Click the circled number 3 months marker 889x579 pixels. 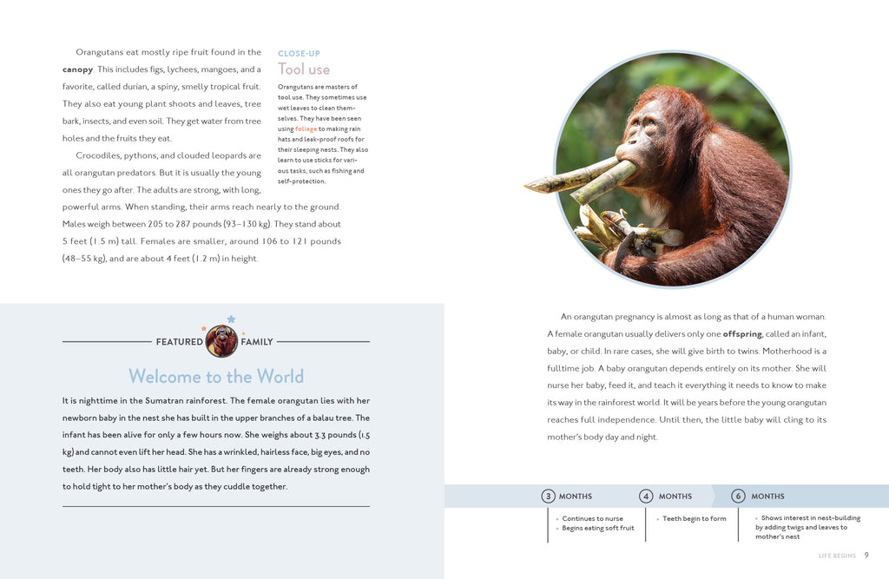pyautogui.click(x=548, y=497)
